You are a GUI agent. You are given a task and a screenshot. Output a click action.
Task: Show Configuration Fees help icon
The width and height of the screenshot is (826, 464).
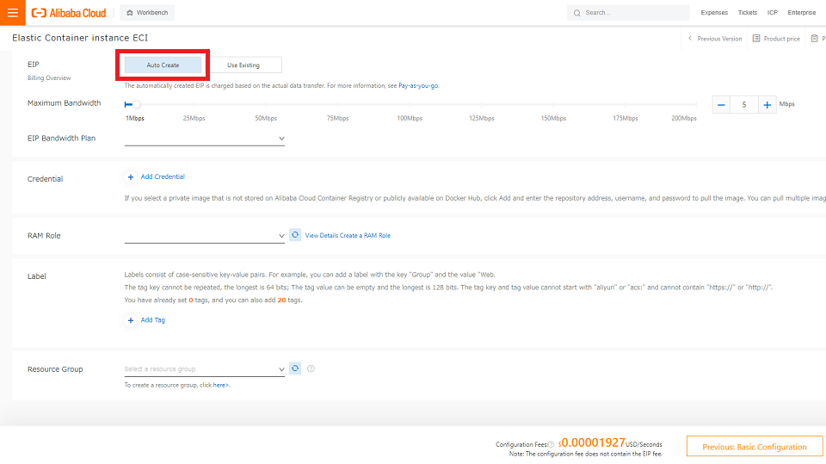(551, 444)
